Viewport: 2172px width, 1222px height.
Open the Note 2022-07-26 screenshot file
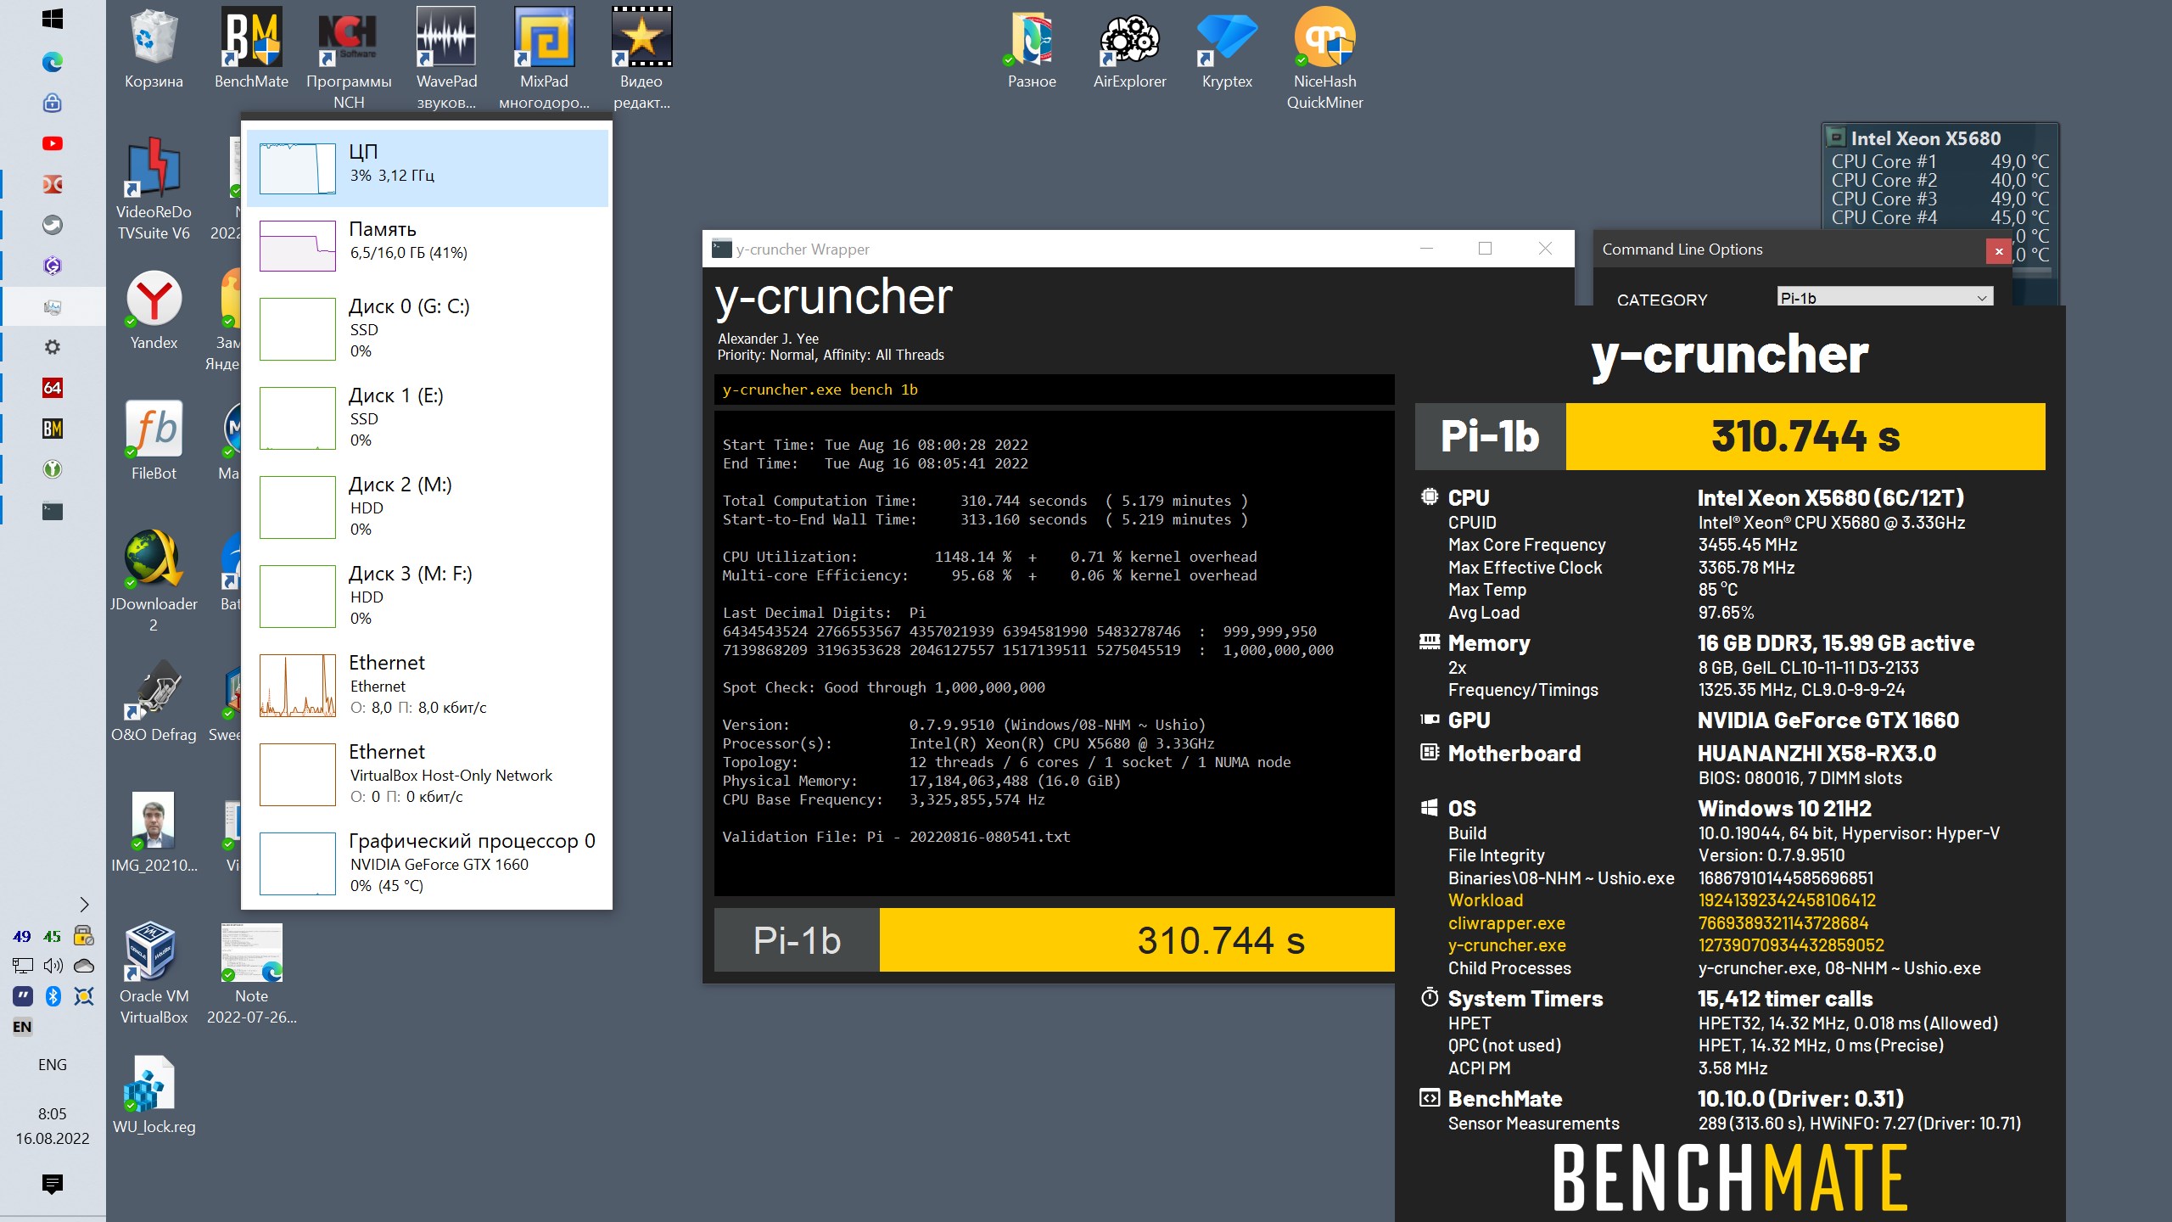(251, 973)
